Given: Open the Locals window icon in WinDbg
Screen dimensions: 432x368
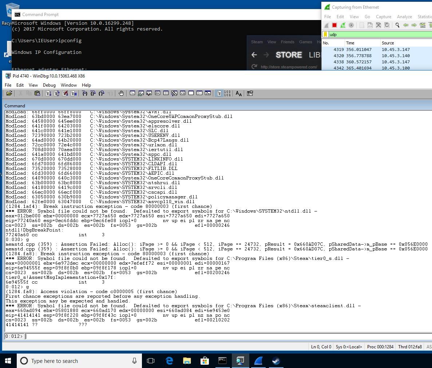Looking at the screenshot, I should pyautogui.click(x=149, y=94).
